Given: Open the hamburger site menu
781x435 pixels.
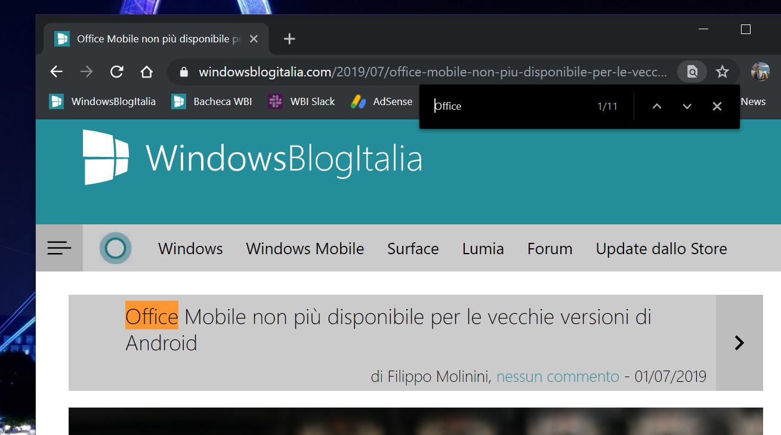Looking at the screenshot, I should (x=59, y=248).
